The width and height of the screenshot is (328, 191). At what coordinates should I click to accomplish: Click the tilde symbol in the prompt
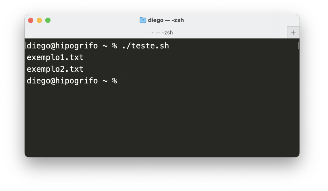click(x=105, y=80)
